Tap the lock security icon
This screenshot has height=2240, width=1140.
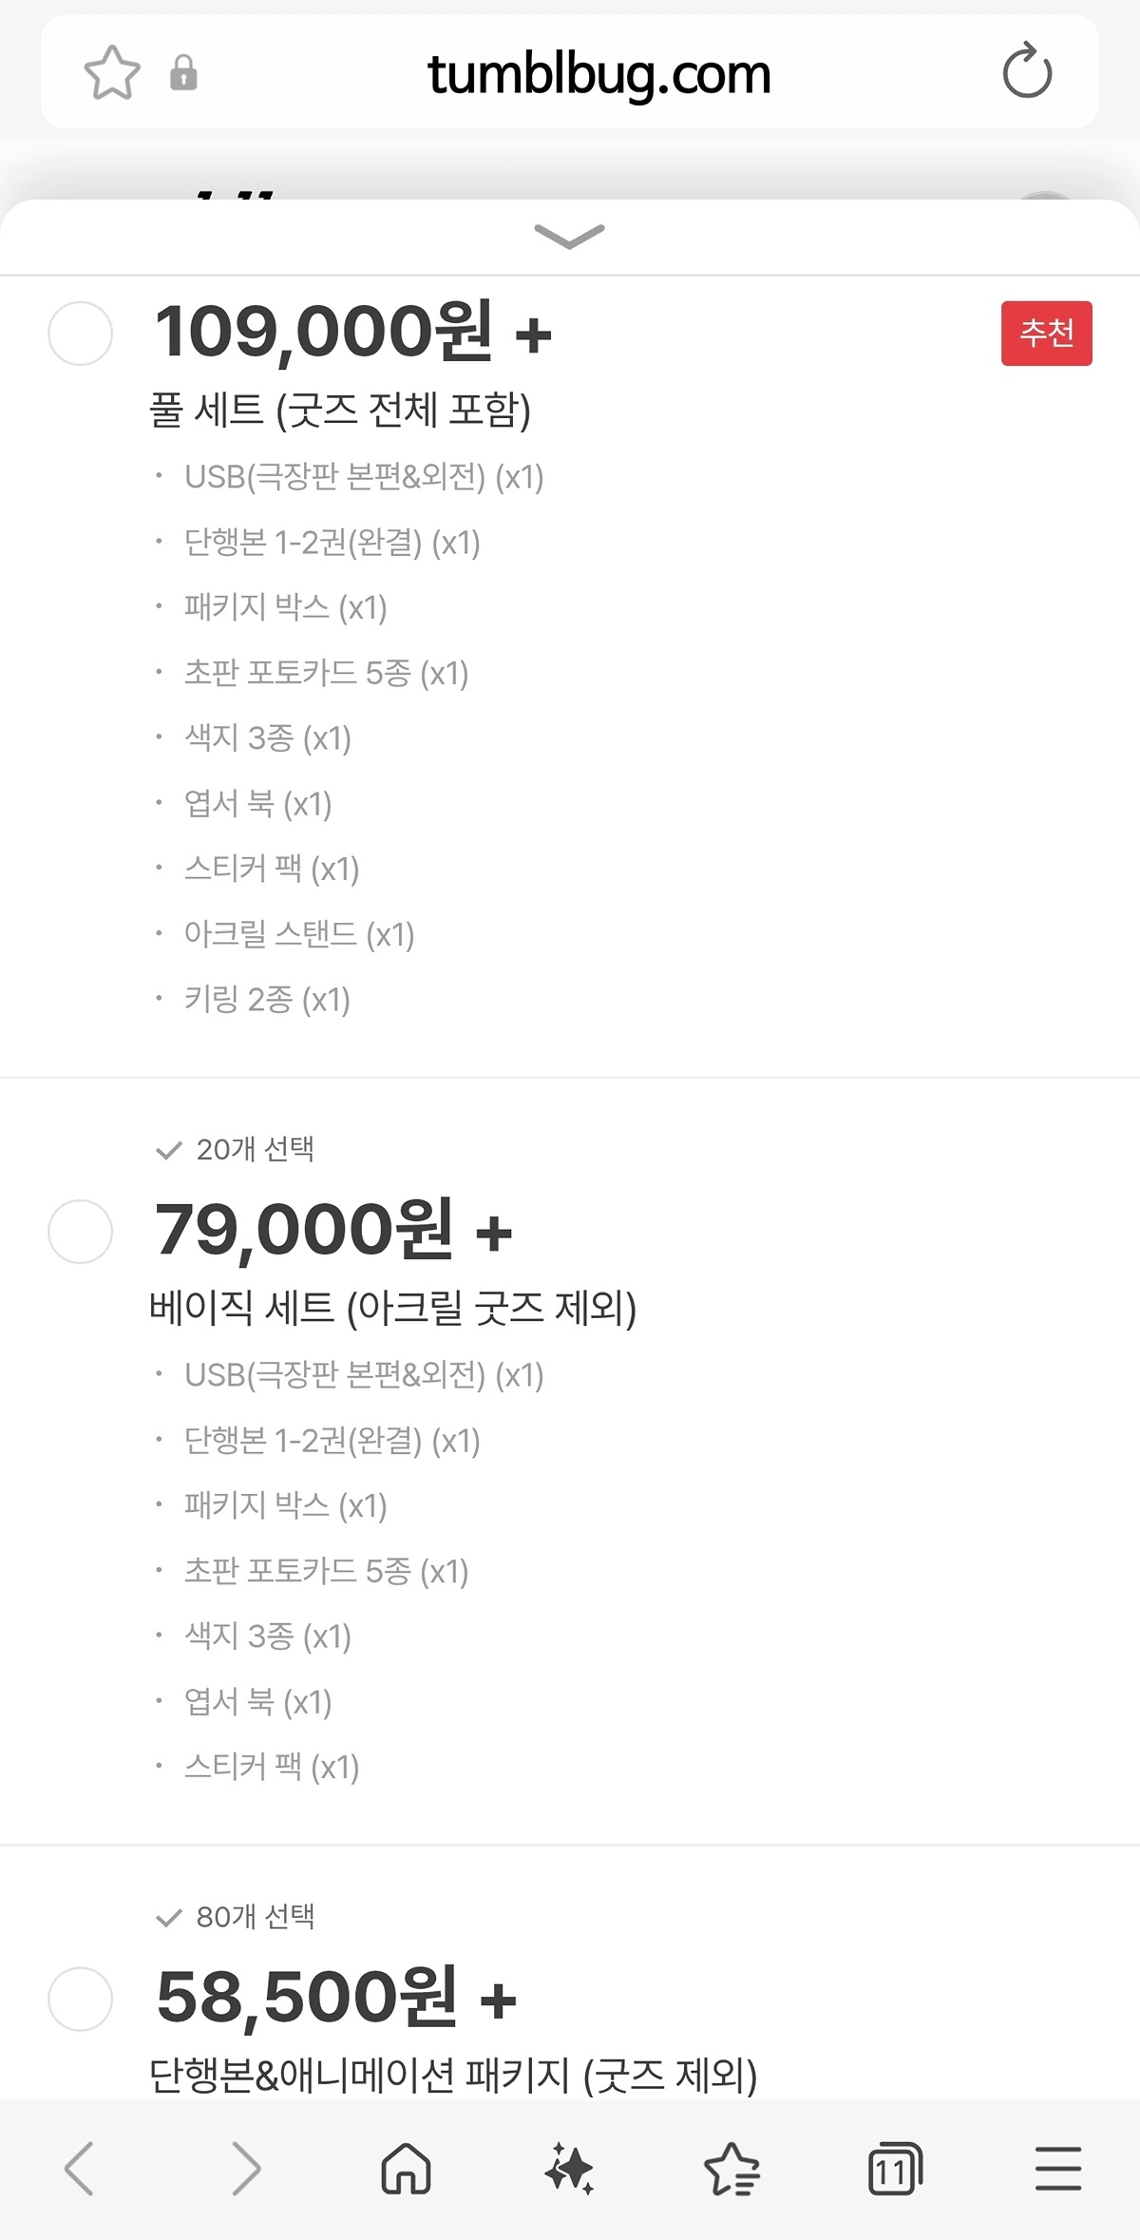pyautogui.click(x=183, y=73)
